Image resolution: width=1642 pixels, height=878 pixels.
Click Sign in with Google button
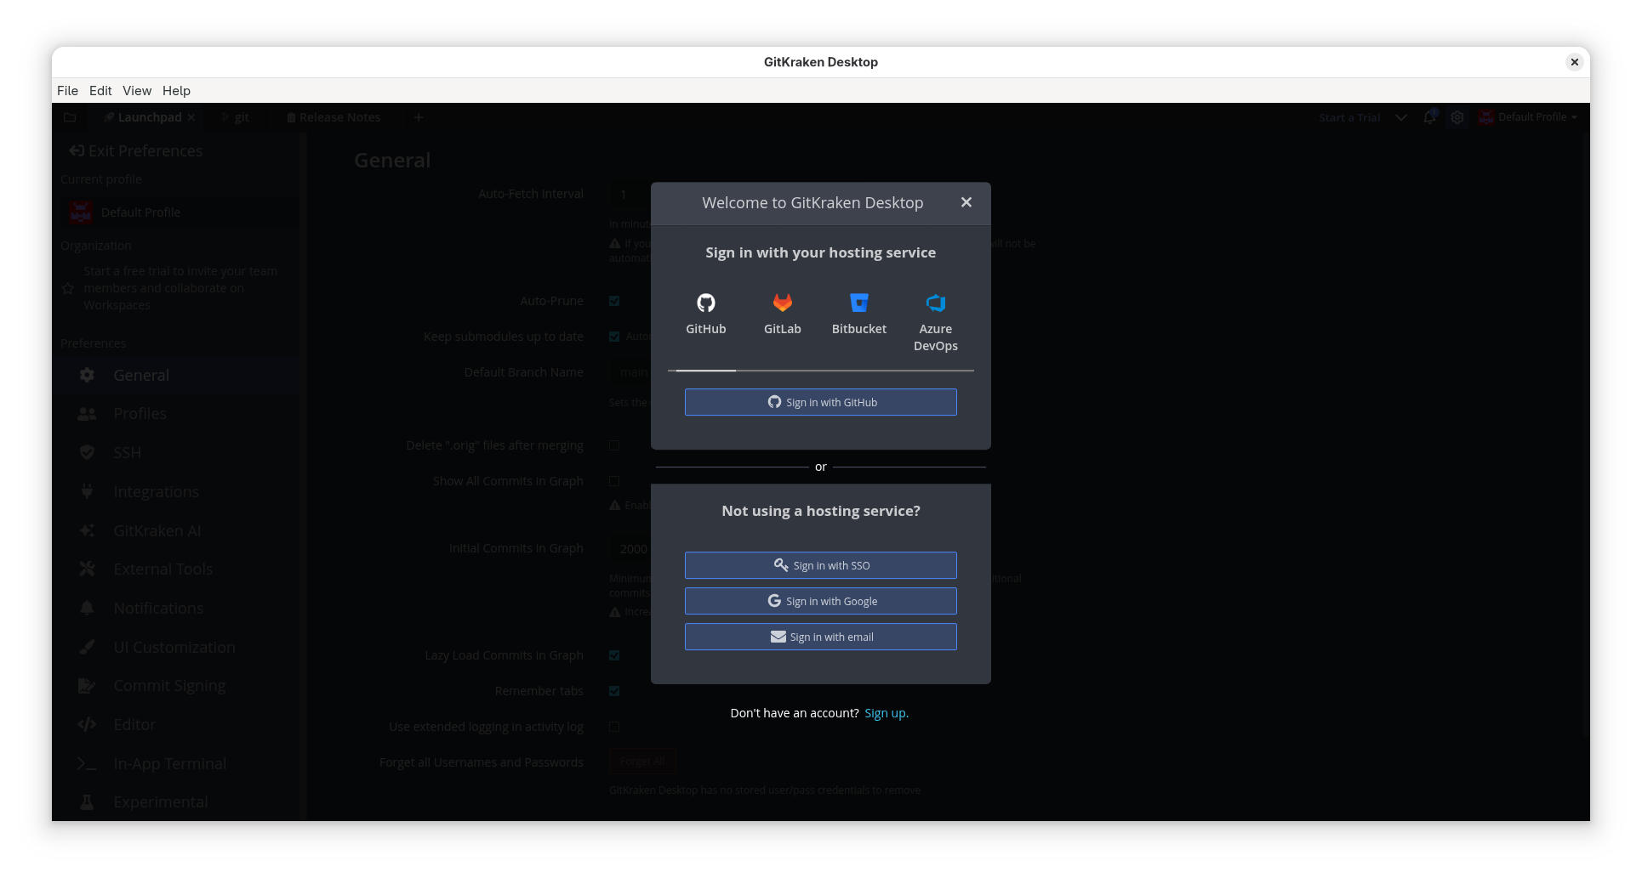(x=820, y=601)
